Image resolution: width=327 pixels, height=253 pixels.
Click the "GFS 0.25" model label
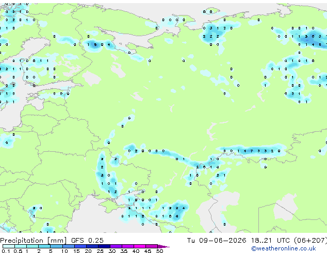tap(87, 241)
